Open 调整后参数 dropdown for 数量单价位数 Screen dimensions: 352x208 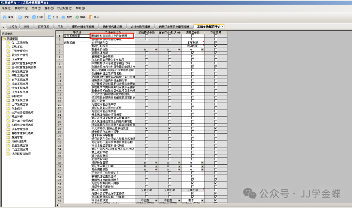point(202,50)
